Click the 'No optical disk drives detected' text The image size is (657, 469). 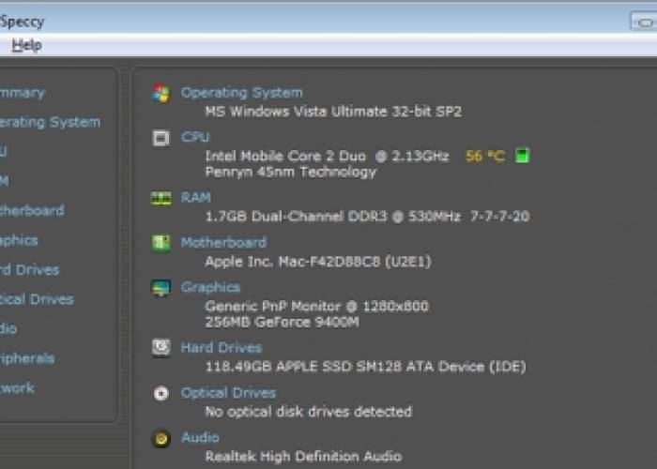[309, 412]
